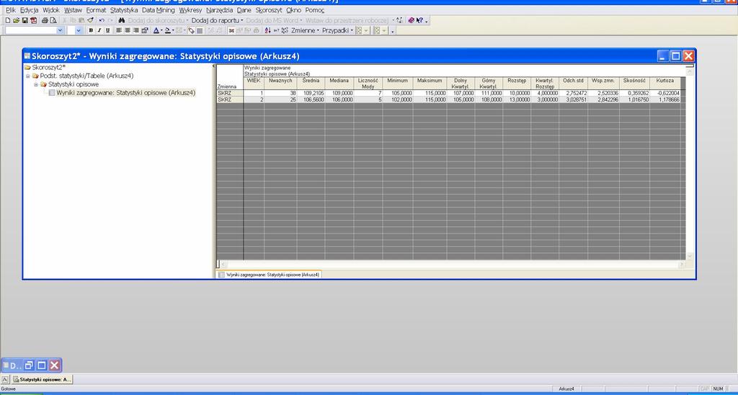This screenshot has height=395, width=738.
Task: Select Skoroszyt2* root in the tree
Action: [x=48, y=67]
